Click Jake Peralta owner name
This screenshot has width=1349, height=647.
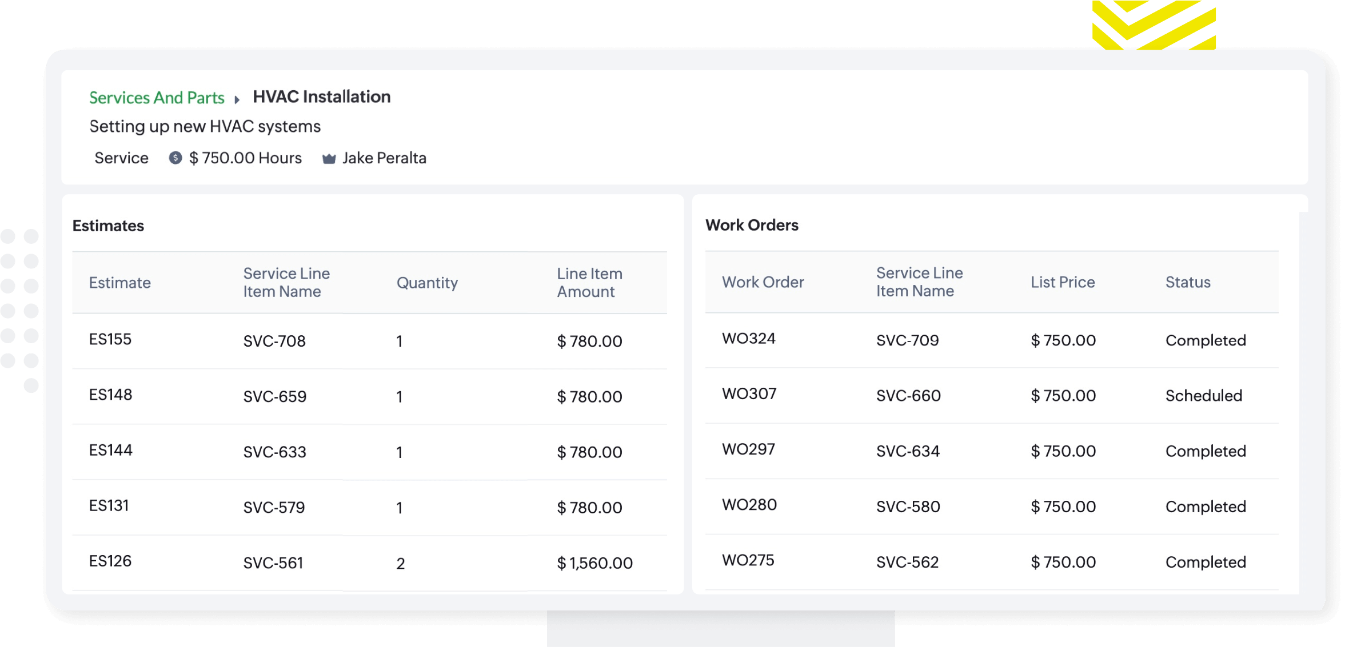(x=384, y=158)
